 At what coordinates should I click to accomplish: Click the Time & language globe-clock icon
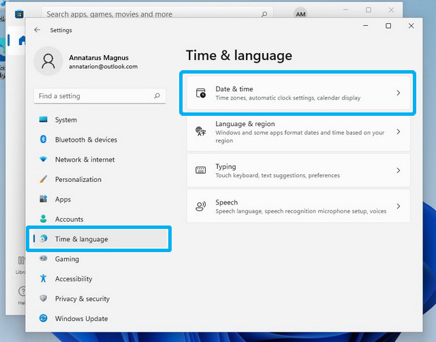[43, 238]
